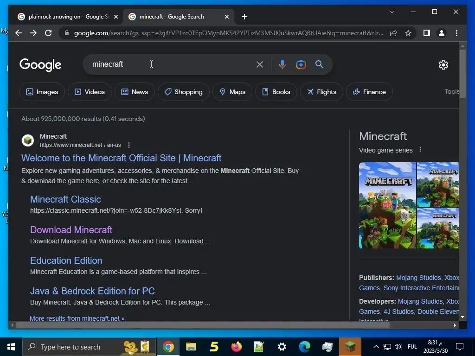The height and width of the screenshot is (356, 475).
Task: Go back to the previous page
Action: tap(19, 33)
